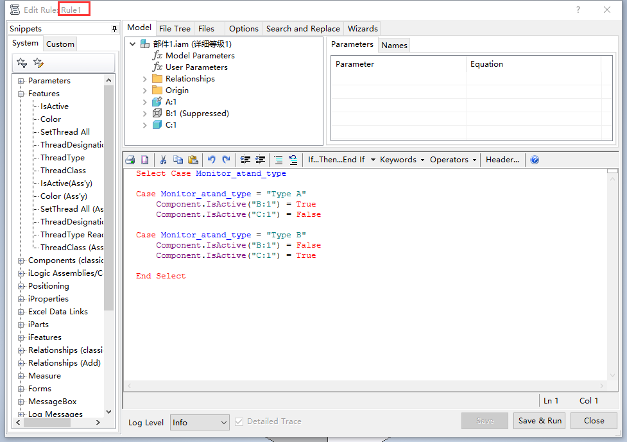Open the Header... dialog
Image resolution: width=627 pixels, height=442 pixels.
click(x=501, y=160)
